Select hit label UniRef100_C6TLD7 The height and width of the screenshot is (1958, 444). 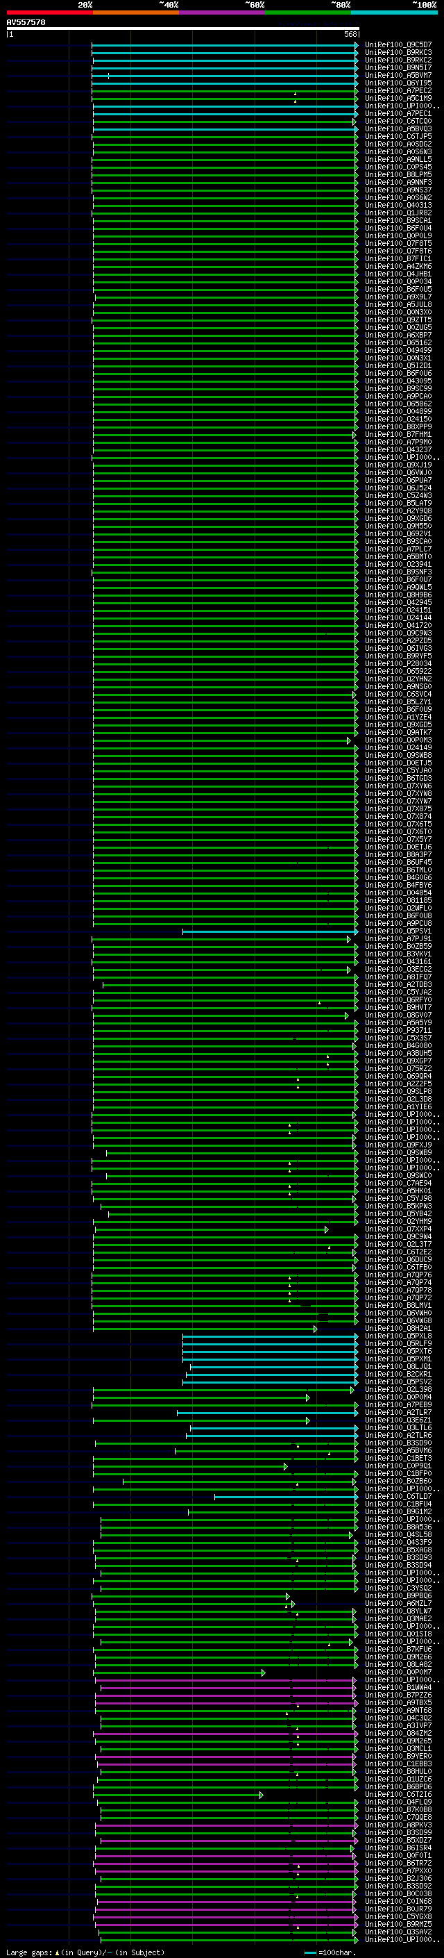point(398,1497)
